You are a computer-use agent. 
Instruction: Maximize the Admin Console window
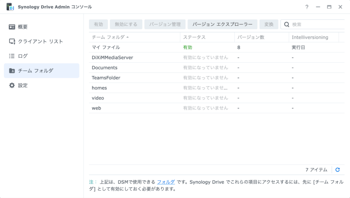point(329,7)
